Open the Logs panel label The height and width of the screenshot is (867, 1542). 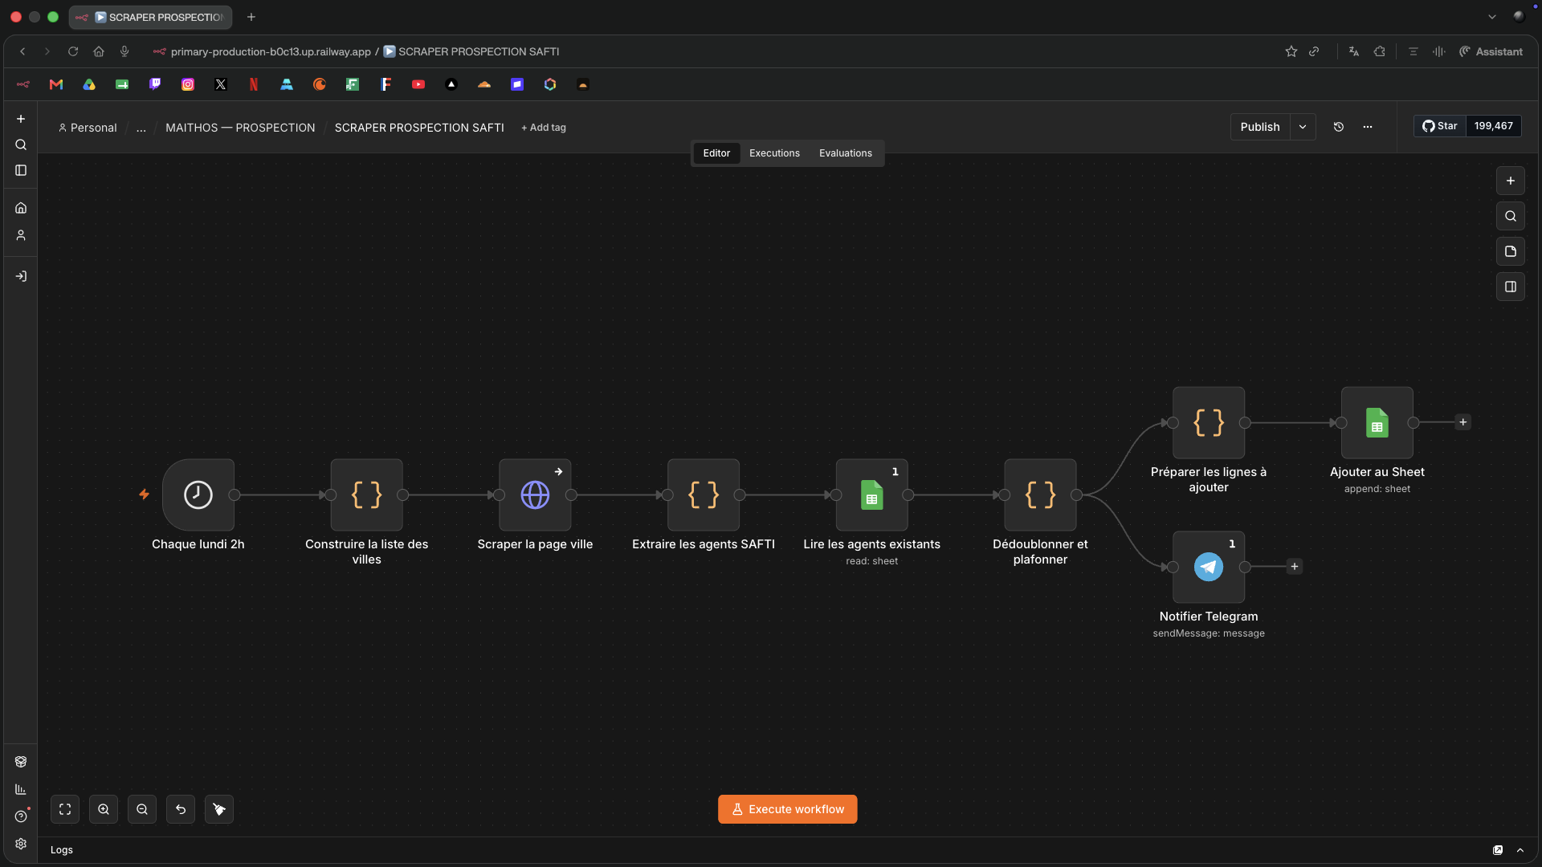[x=62, y=850]
